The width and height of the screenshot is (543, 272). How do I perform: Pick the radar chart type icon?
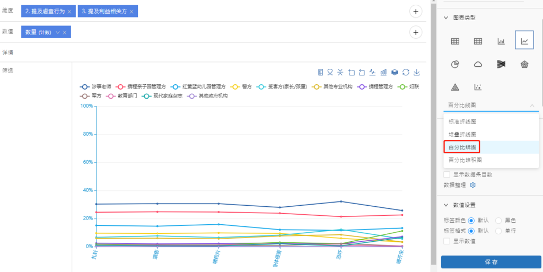click(x=524, y=64)
